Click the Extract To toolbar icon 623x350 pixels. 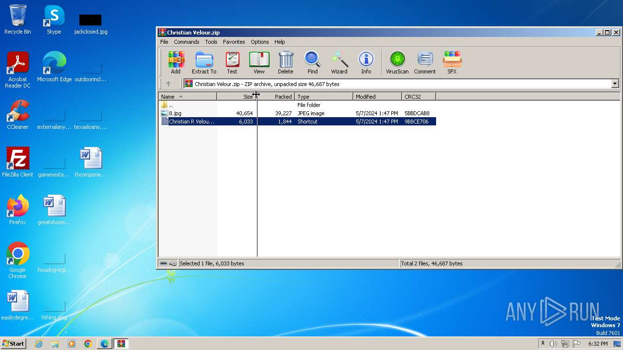point(204,62)
